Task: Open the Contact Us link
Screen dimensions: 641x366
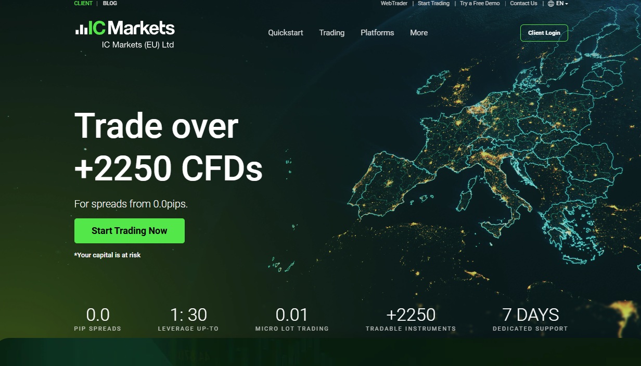Action: tap(523, 4)
